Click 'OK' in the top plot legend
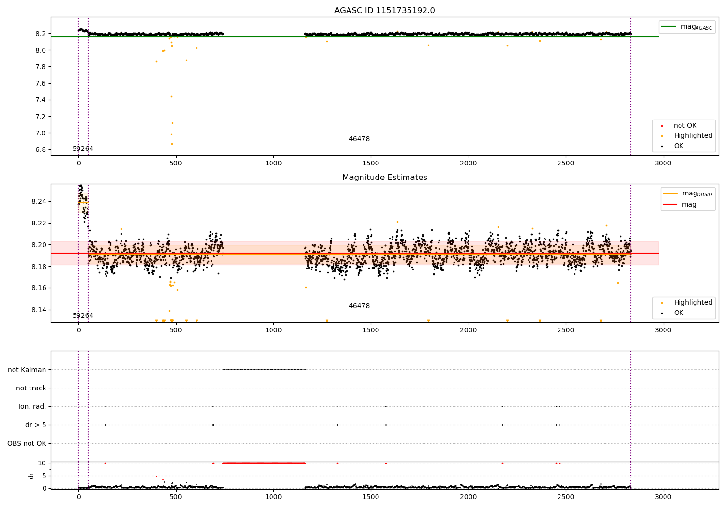726x508 pixels. click(679, 146)
